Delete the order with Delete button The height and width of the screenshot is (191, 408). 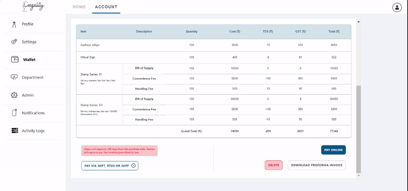click(x=273, y=165)
